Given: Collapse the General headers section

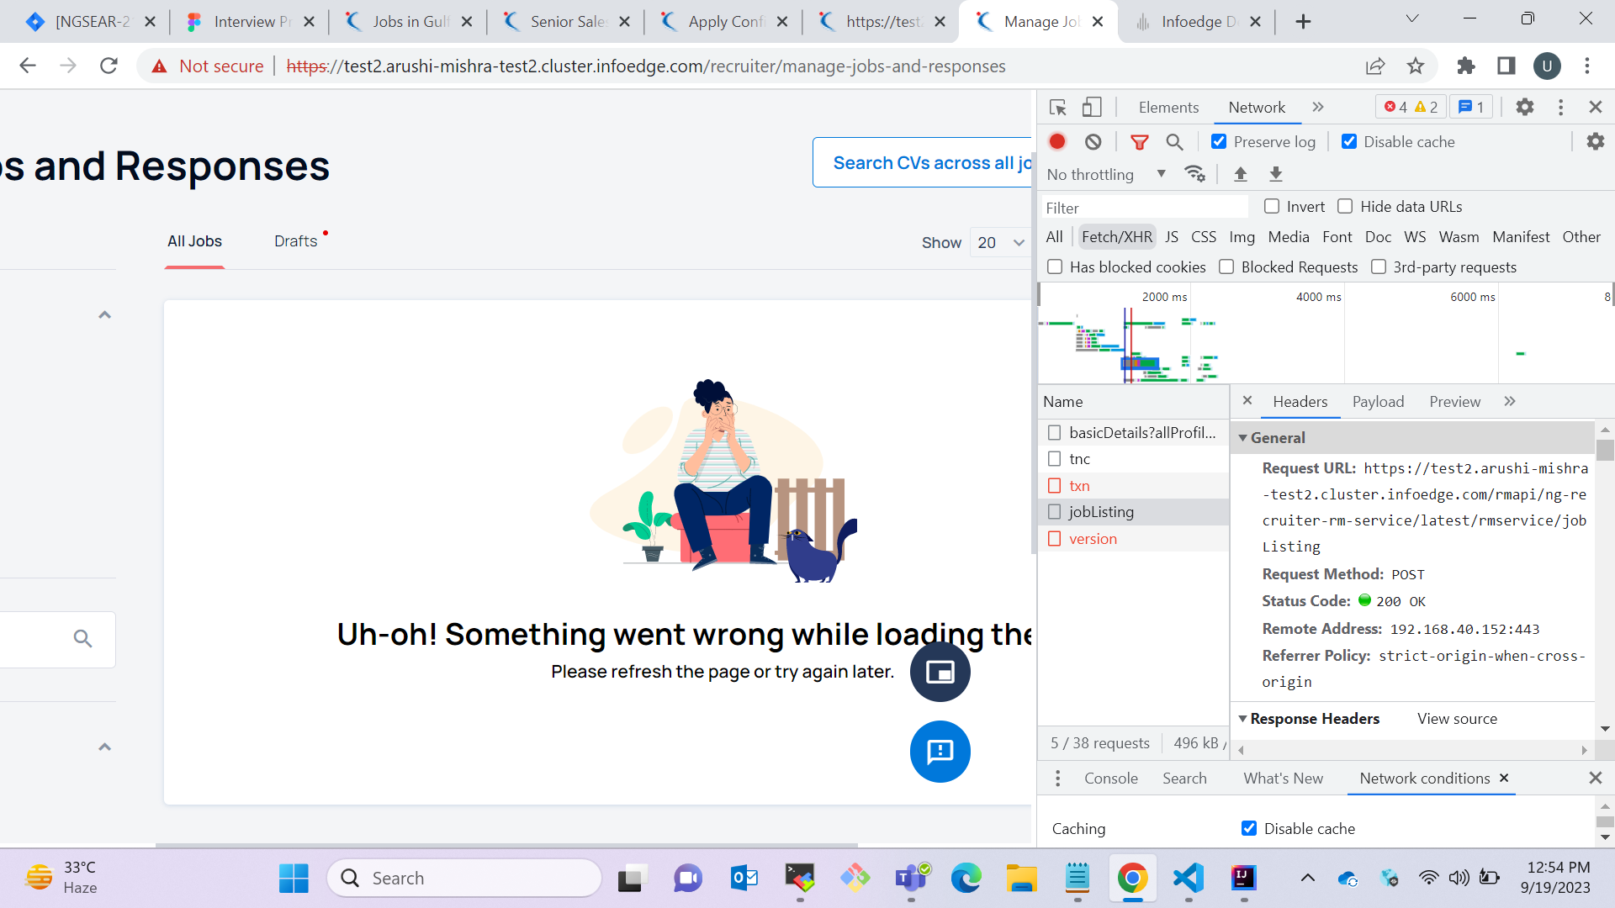Looking at the screenshot, I should coord(1242,438).
